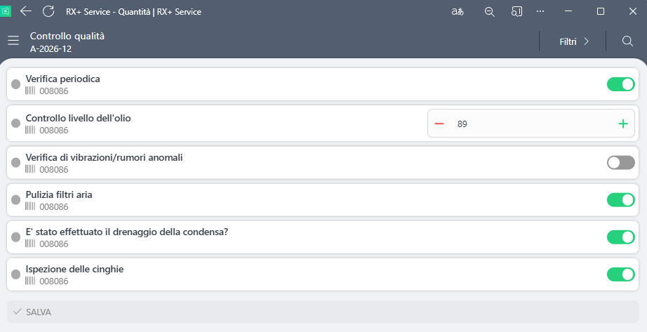Viewport: 647px width, 332px height.
Task: Select the Controllo livello dell'olio row
Action: 211,124
